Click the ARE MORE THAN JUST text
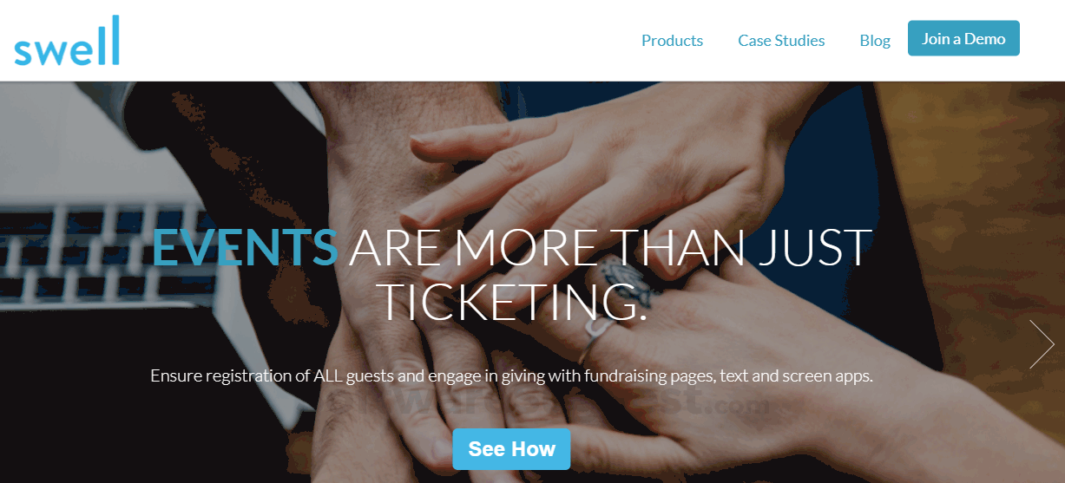Image resolution: width=1065 pixels, height=483 pixels. [610, 247]
